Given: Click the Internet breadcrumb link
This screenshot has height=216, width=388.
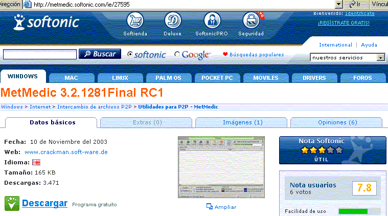Looking at the screenshot, I should (40, 107).
